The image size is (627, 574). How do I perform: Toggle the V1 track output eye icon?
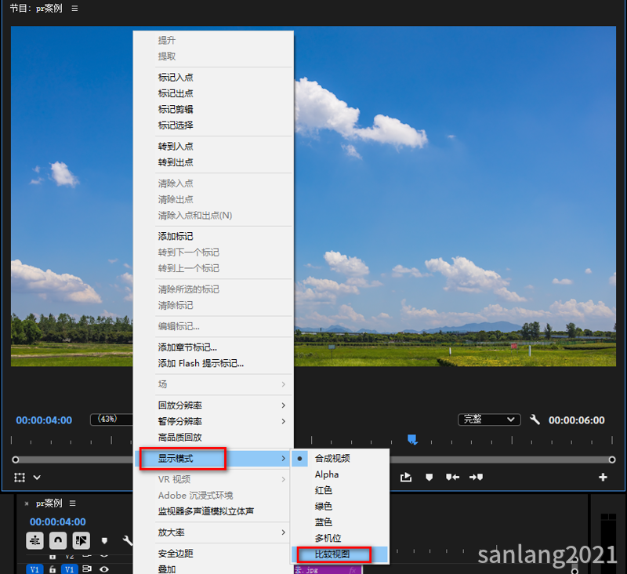pos(105,569)
